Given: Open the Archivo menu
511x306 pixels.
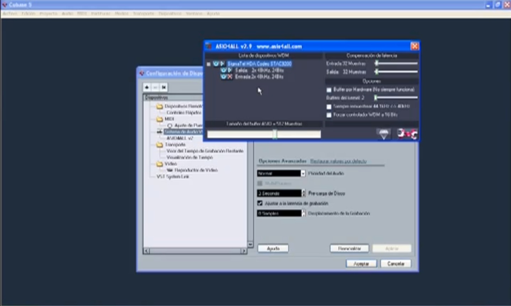Looking at the screenshot, I should 10,14.
